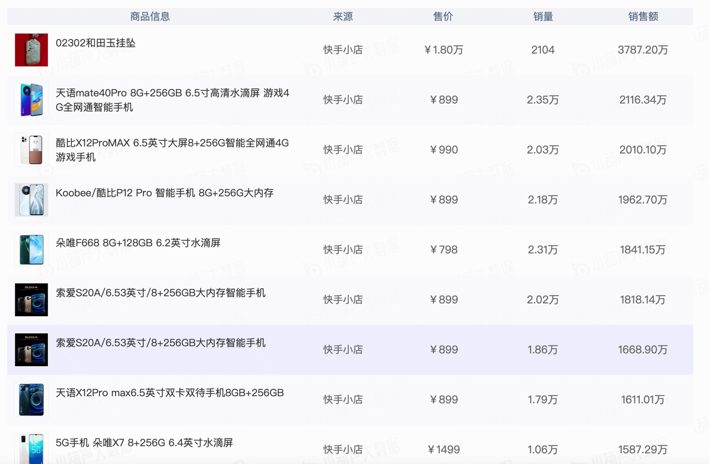709x464 pixels.
Task: Open the 02302和田玉挂坠 product title
Action: click(x=96, y=43)
